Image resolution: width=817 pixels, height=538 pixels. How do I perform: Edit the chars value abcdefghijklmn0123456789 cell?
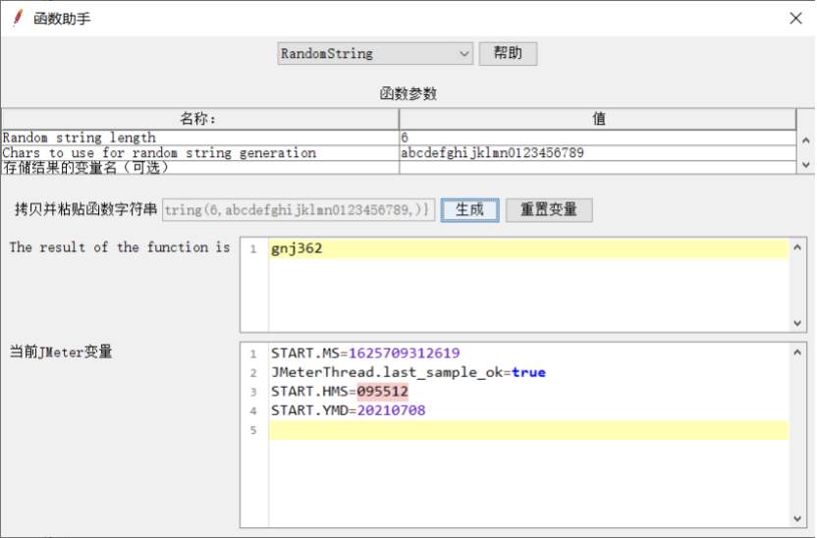pos(597,153)
